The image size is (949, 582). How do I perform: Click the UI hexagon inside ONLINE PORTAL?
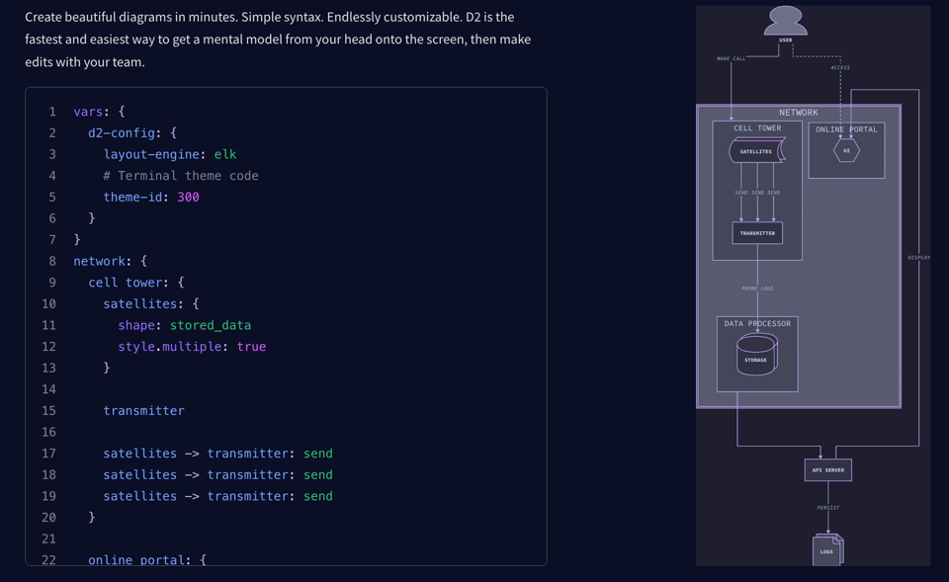pos(845,150)
